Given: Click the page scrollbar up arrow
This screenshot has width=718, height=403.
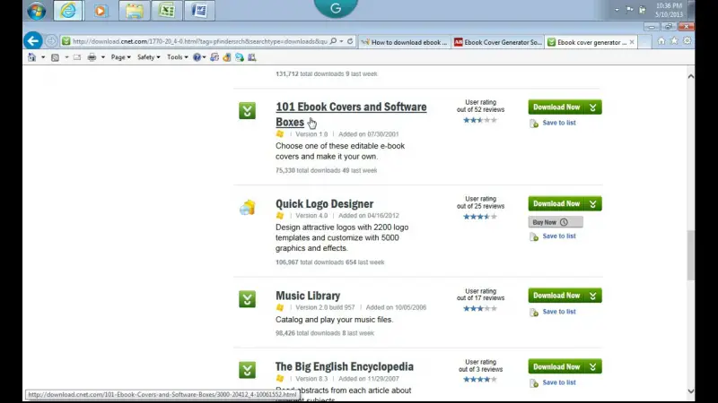Looking at the screenshot, I should point(690,76).
